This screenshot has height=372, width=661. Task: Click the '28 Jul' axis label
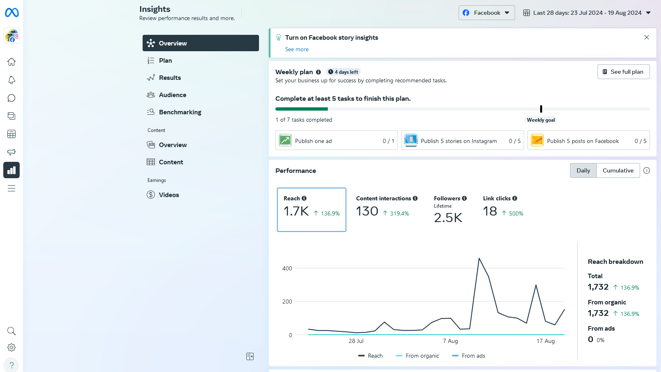point(356,341)
